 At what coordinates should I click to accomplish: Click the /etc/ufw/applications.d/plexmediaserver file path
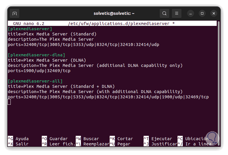119,24
